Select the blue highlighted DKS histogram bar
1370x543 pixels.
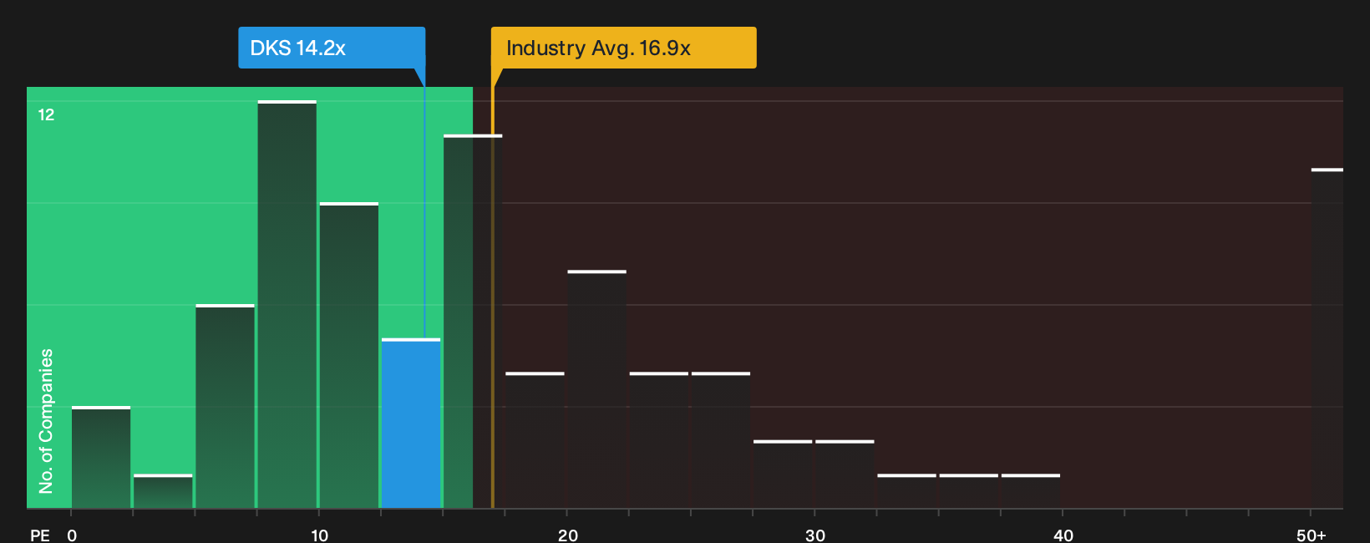click(x=411, y=424)
